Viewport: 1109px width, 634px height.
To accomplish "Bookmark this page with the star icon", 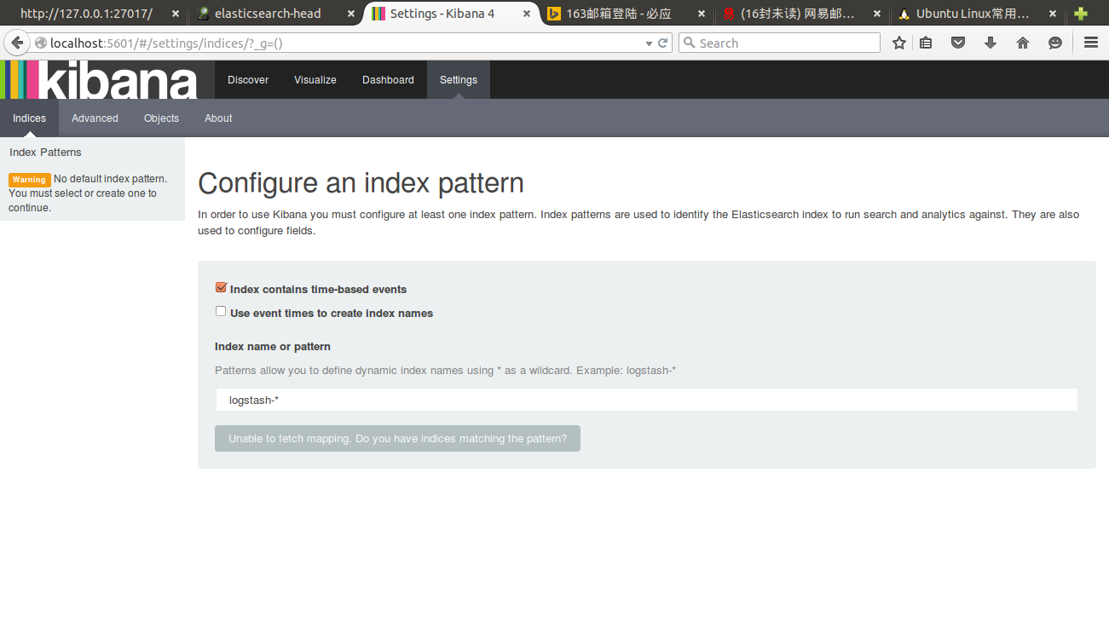I will 898,43.
